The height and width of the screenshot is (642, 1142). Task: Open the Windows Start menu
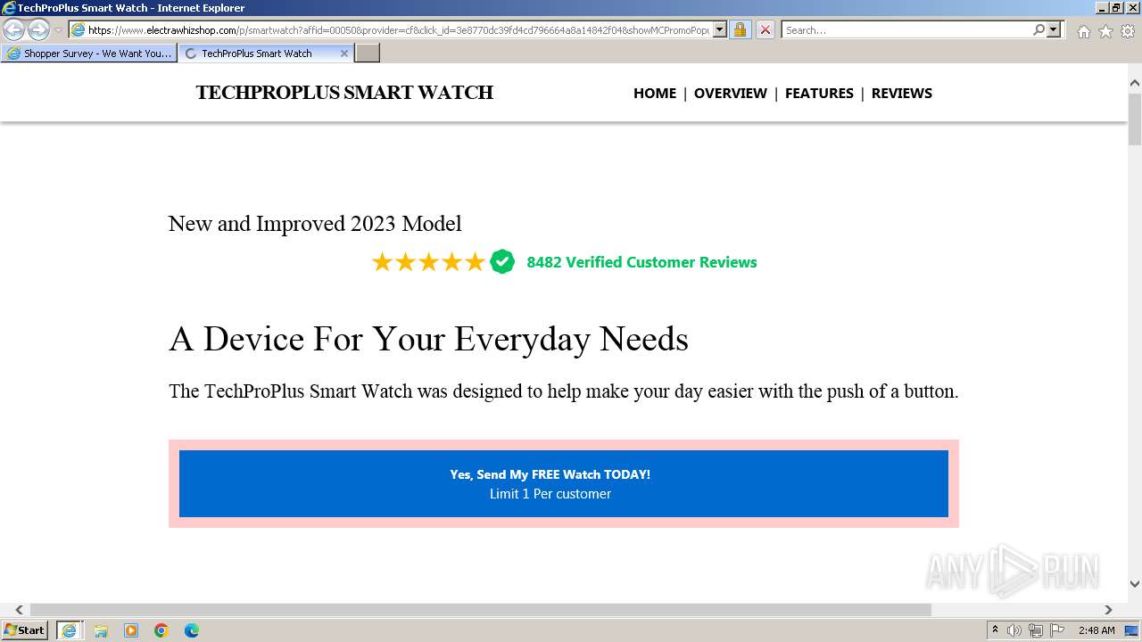click(25, 630)
